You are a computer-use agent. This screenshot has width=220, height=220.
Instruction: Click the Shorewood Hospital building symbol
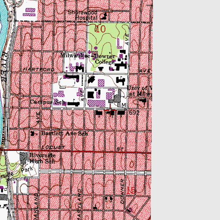[x=104, y=16]
